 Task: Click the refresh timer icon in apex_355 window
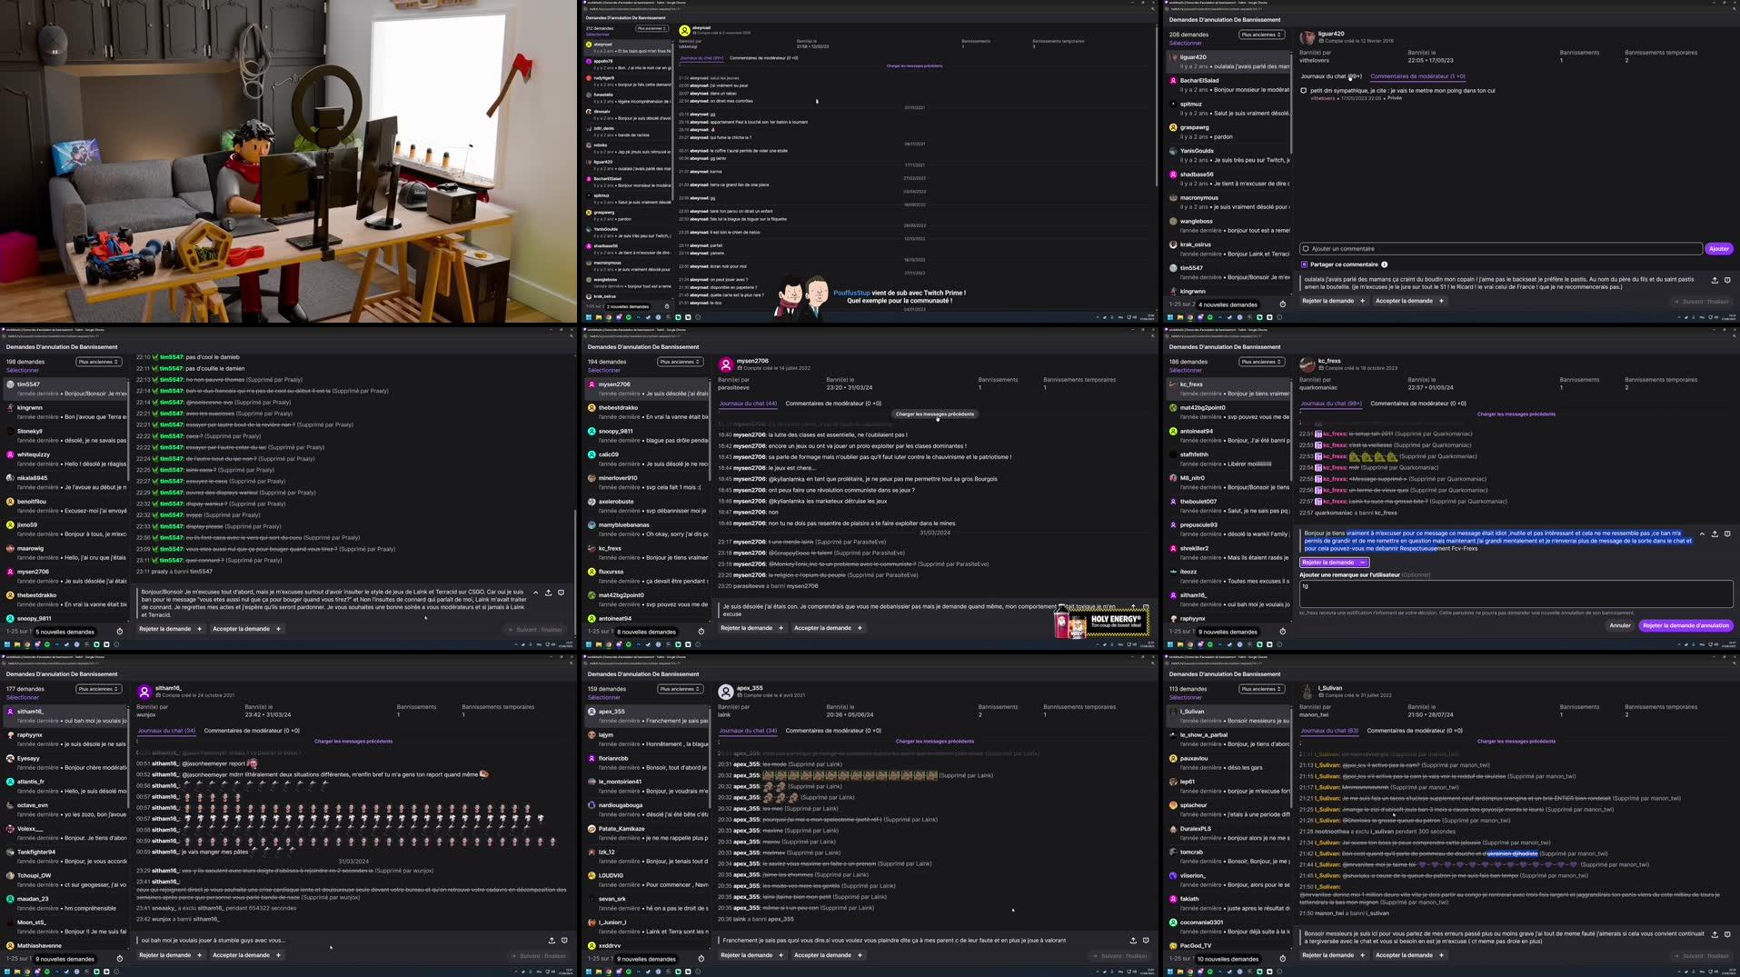point(701,959)
